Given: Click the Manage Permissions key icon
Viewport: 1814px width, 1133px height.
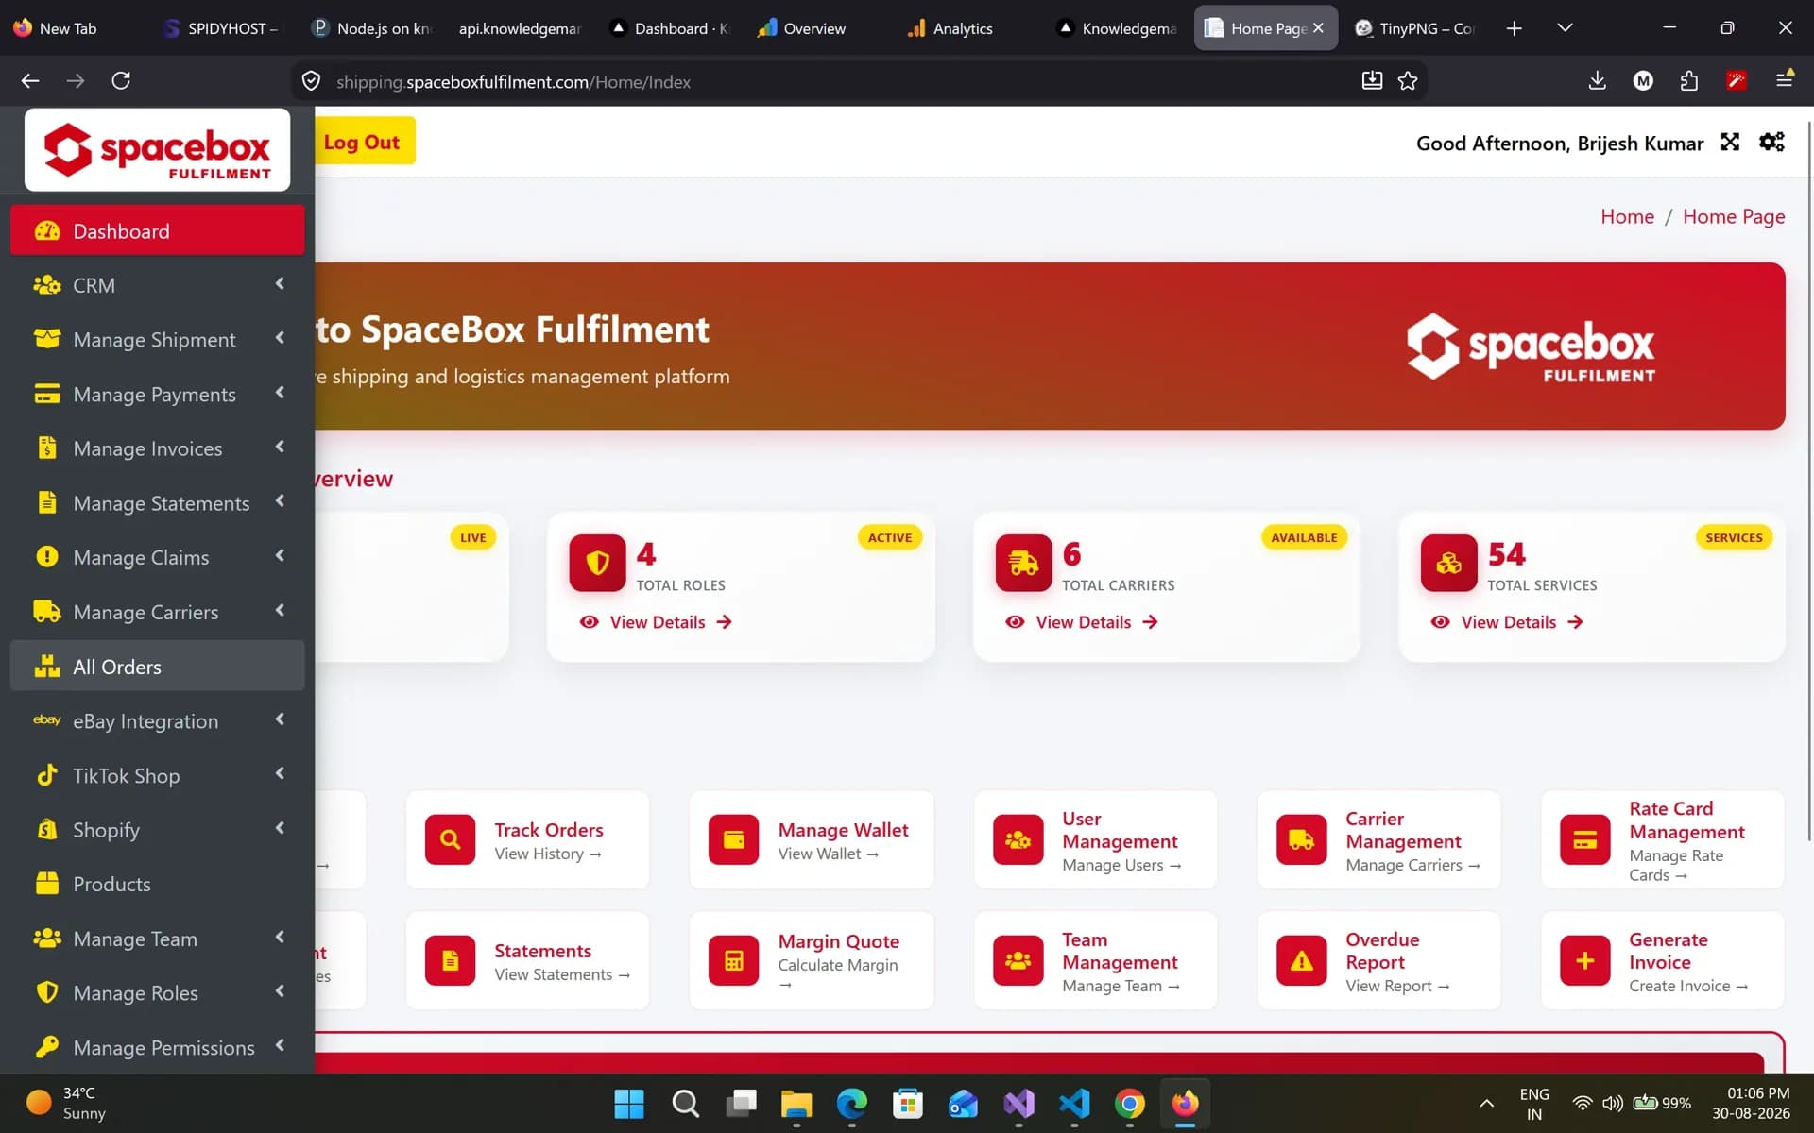Looking at the screenshot, I should tap(47, 1047).
